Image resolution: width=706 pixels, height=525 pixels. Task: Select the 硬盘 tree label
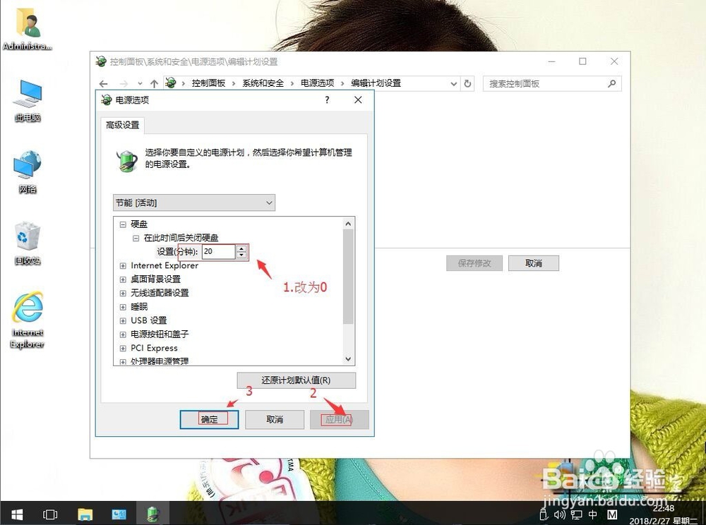point(139,224)
